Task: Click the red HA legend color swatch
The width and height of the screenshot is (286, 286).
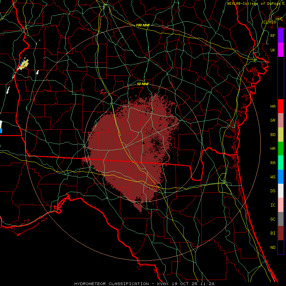Action: 281,106
